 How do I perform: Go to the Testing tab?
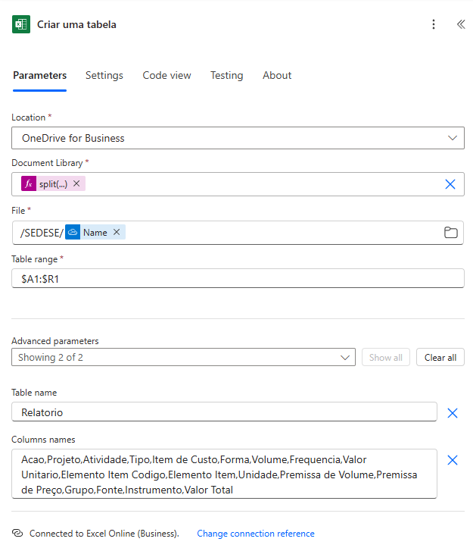pyautogui.click(x=226, y=76)
